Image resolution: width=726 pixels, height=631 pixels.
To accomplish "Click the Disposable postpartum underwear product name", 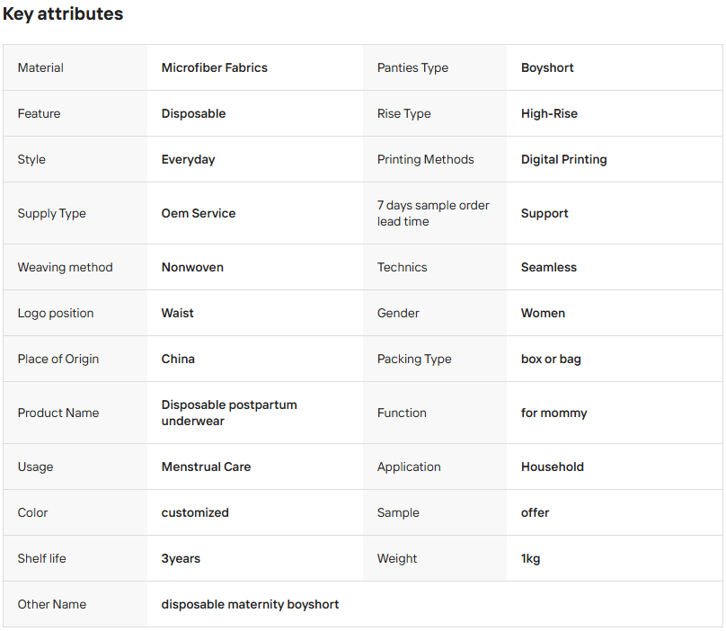I will click(x=229, y=413).
